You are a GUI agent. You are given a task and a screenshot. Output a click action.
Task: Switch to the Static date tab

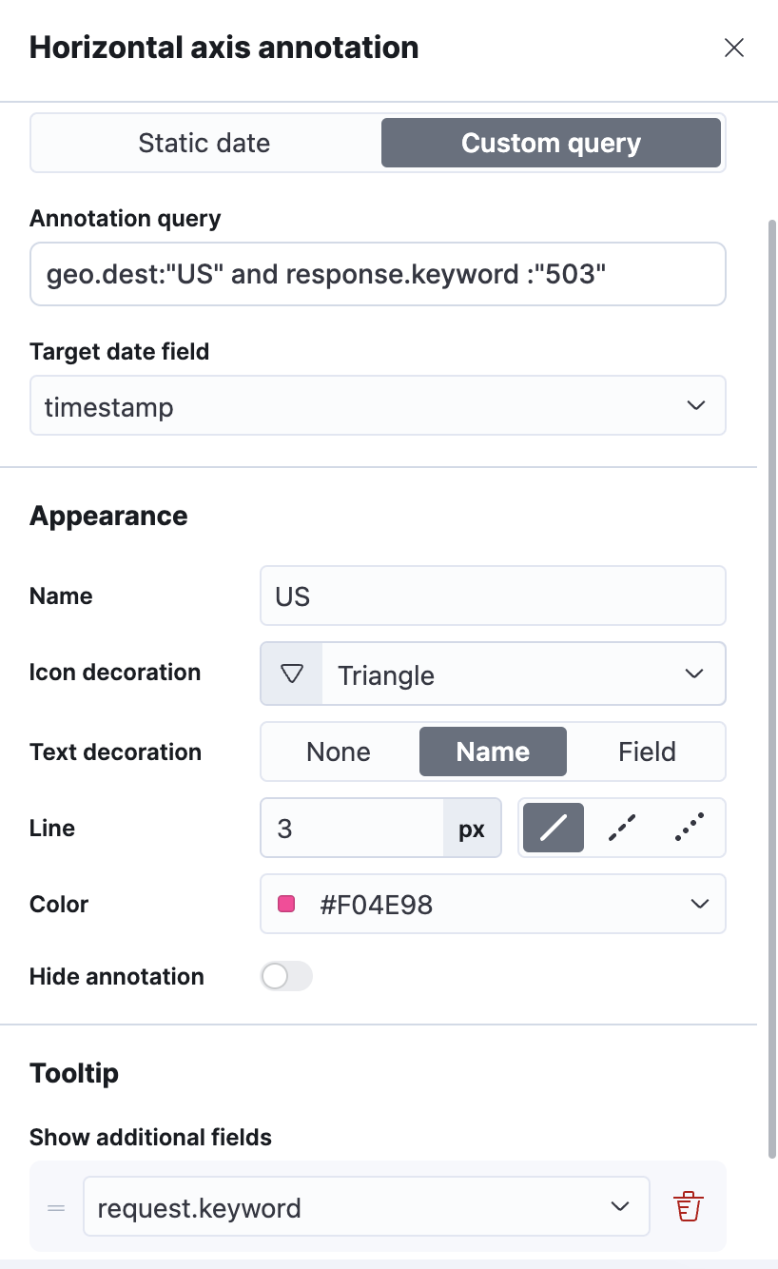pos(204,143)
